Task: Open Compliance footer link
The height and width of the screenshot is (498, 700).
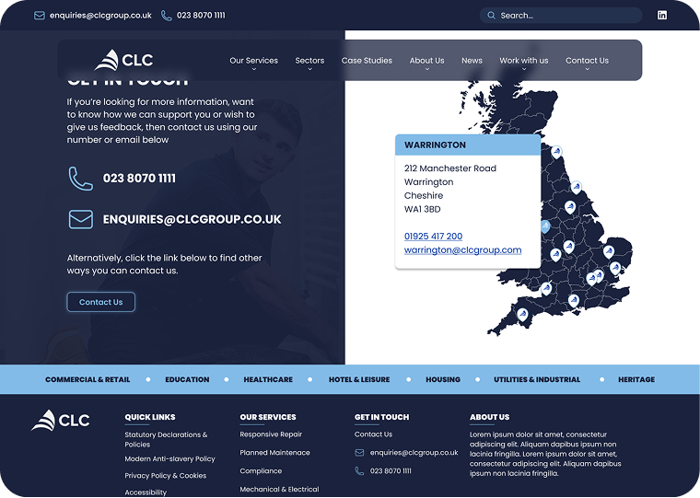Action: [261, 470]
